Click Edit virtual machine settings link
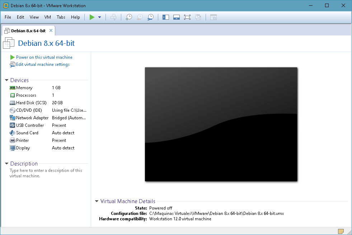Image resolution: width=352 pixels, height=235 pixels. 42,64
